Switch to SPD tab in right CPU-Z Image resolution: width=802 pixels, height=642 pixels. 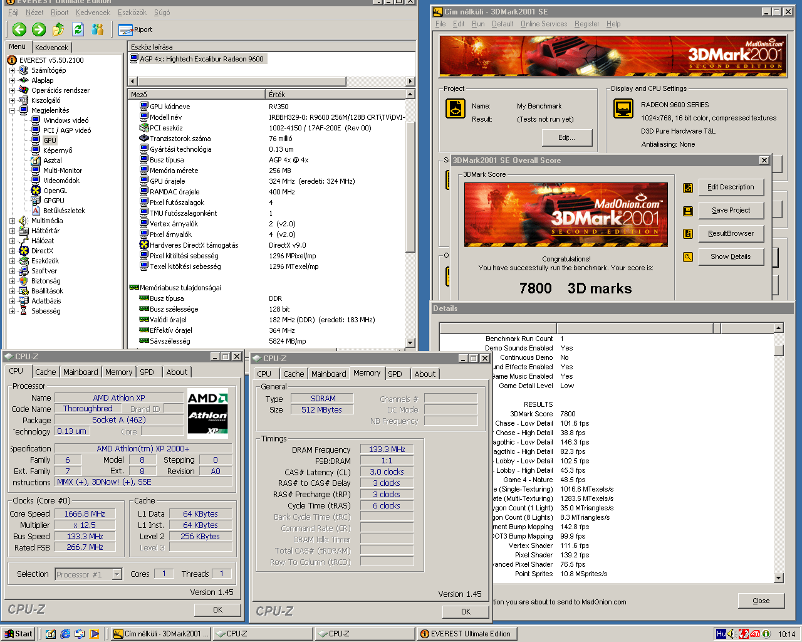[395, 374]
